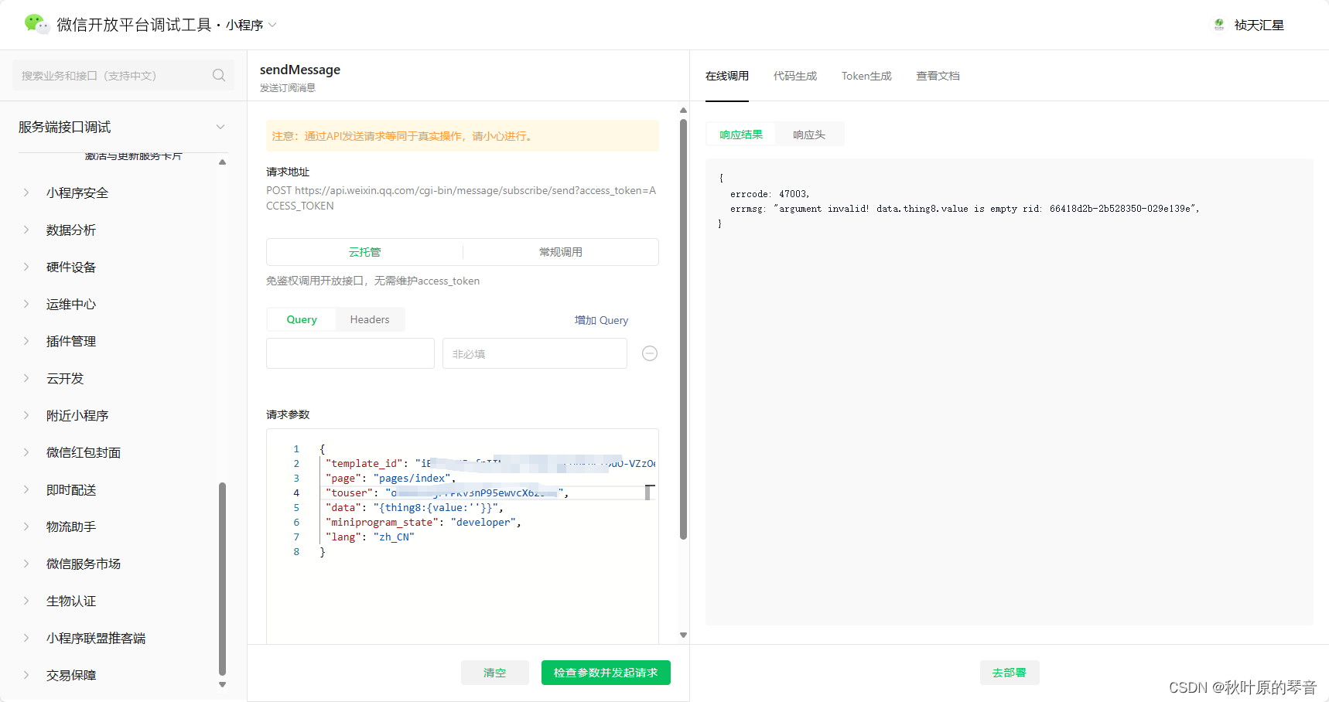This screenshot has height=702, width=1329.
Task: Click the 检查参数并发起请求 button
Action: point(606,673)
